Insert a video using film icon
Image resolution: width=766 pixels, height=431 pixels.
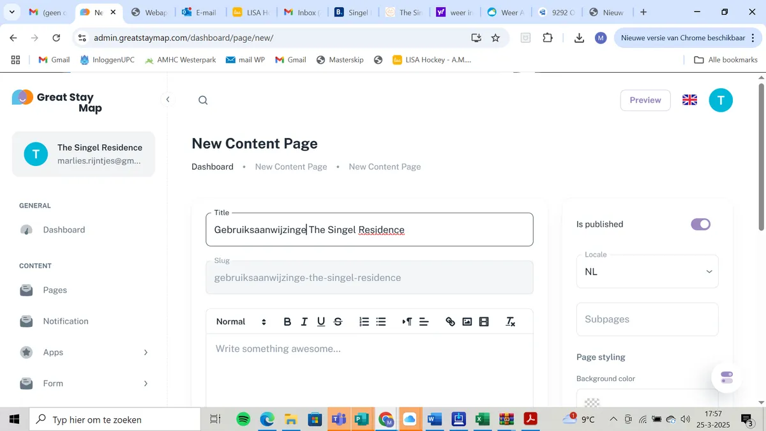[484, 322]
